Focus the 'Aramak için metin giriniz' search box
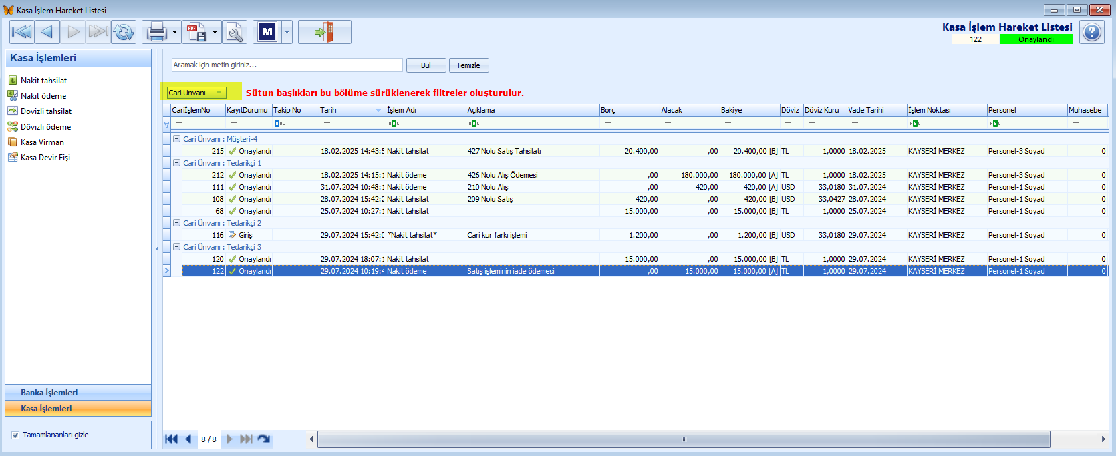 tap(287, 65)
